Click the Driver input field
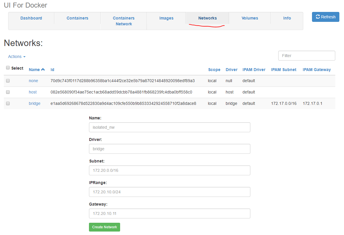 170,149
